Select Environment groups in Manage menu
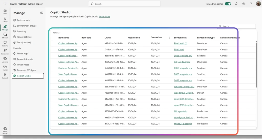Viewport: 262px width, 139px height. coord(27,26)
